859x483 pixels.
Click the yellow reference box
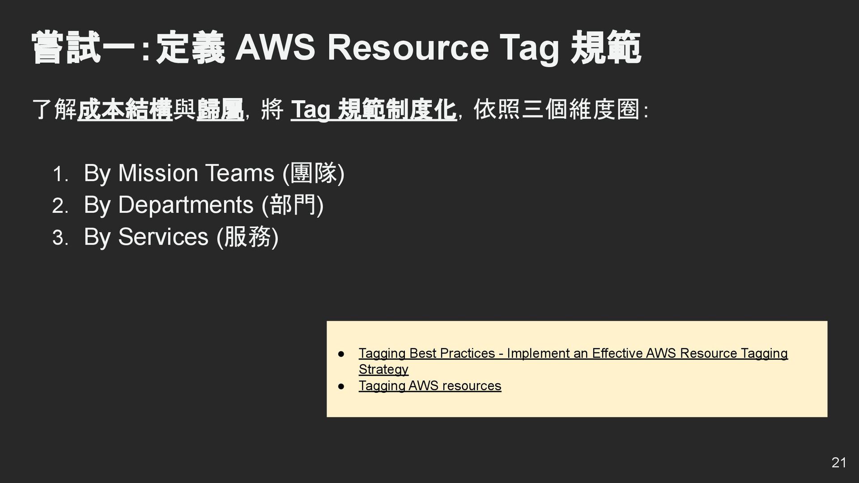[x=577, y=369]
